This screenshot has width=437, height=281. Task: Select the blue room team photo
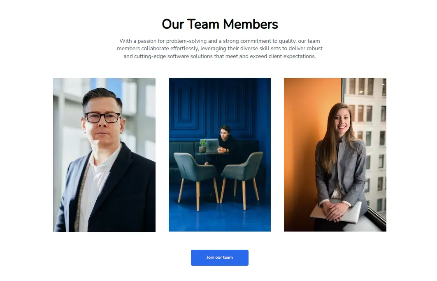(x=220, y=155)
